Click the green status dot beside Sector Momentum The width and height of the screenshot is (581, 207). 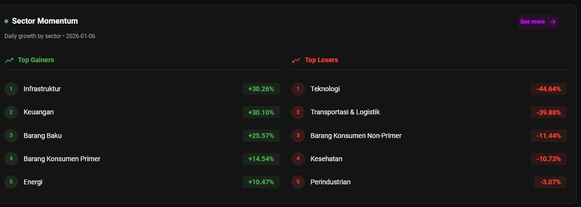pos(6,21)
